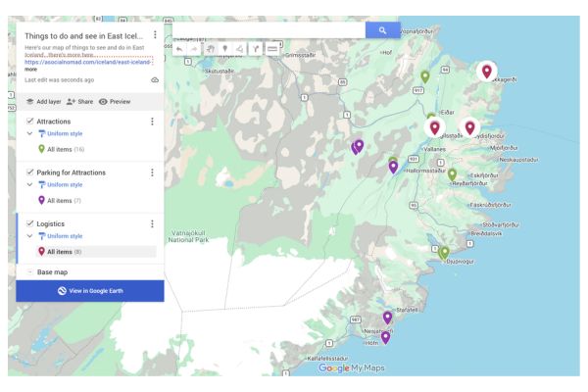Click the Vatnajökull National Park map label
Screen dimensions: 588x392
point(188,236)
